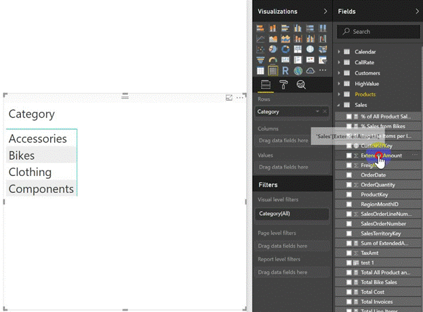
Task: Select the Filled map visual
Action: (323, 49)
